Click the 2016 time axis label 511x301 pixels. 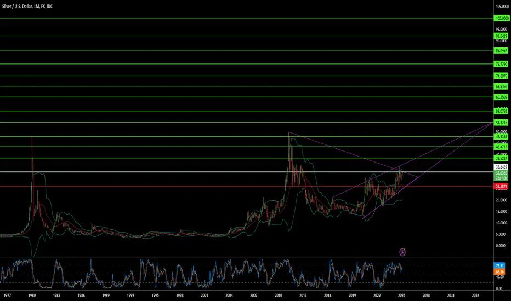pyautogui.click(x=327, y=296)
